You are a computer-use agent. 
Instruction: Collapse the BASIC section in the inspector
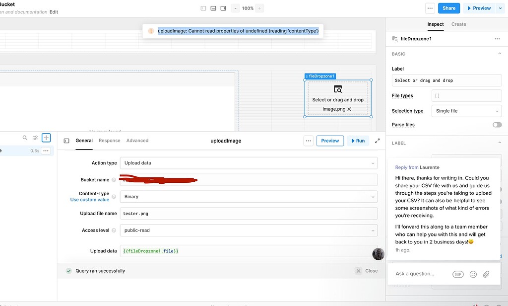tap(500, 53)
